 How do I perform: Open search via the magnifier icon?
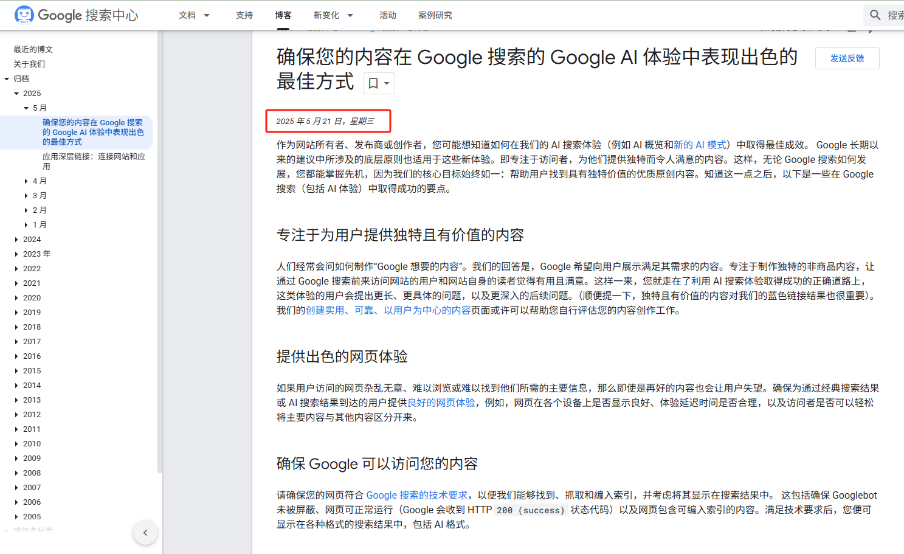(874, 14)
